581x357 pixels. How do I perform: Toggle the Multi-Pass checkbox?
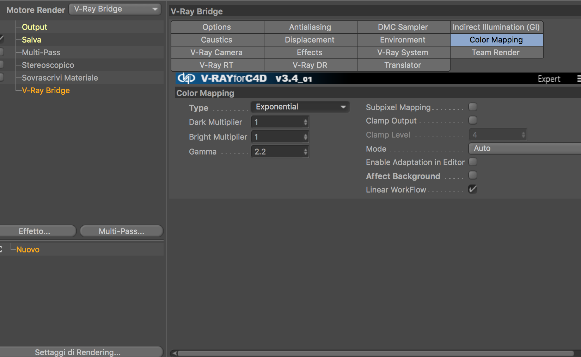pos(1,52)
